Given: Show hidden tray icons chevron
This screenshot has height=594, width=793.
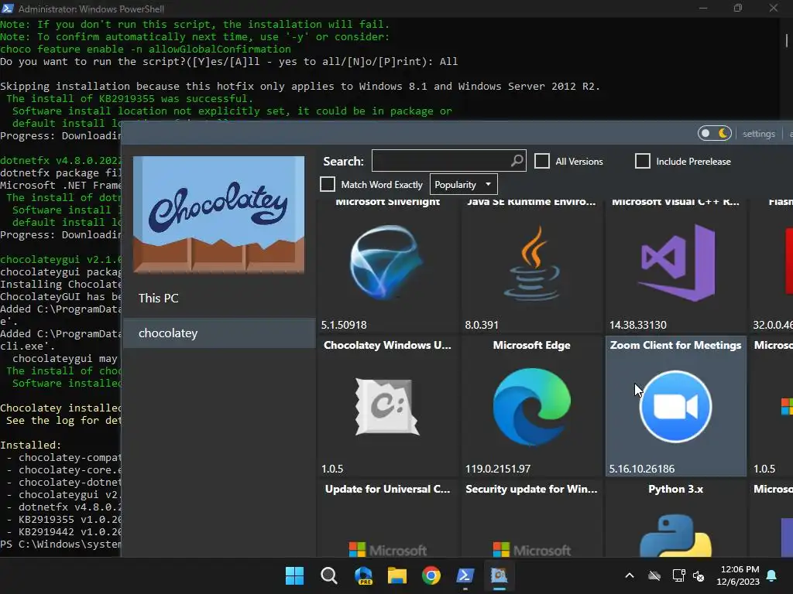Looking at the screenshot, I should click(629, 575).
